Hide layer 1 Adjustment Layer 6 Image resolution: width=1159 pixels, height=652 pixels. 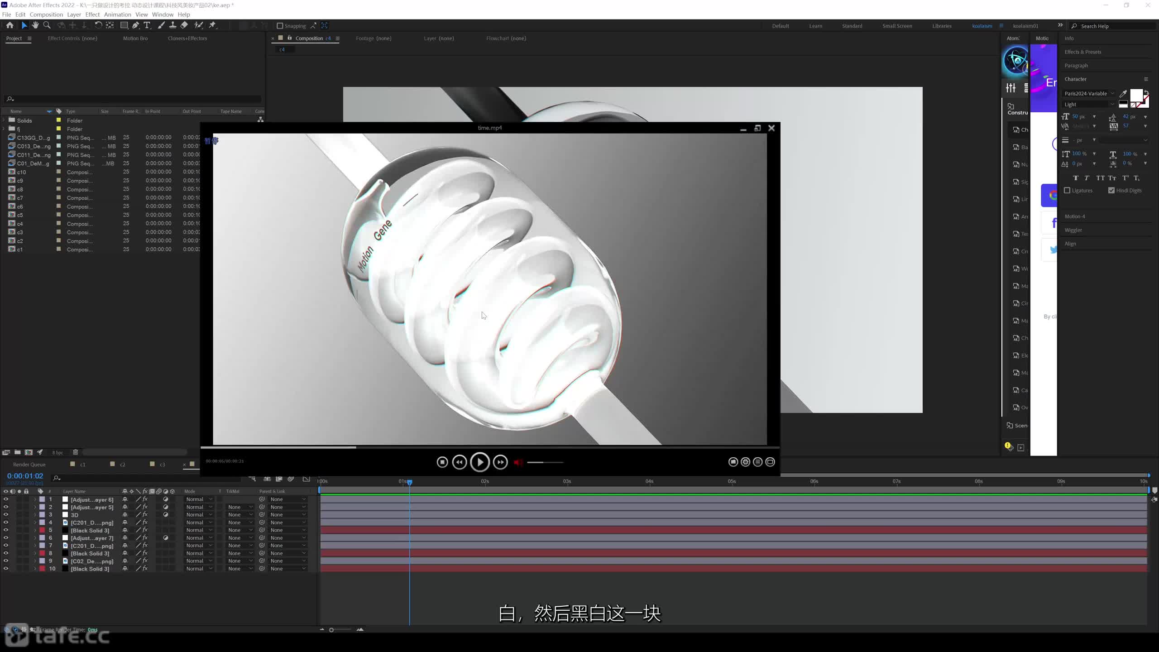(6, 499)
